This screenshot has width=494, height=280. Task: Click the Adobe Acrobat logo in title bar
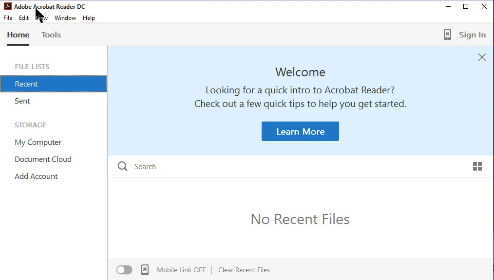tap(8, 6)
